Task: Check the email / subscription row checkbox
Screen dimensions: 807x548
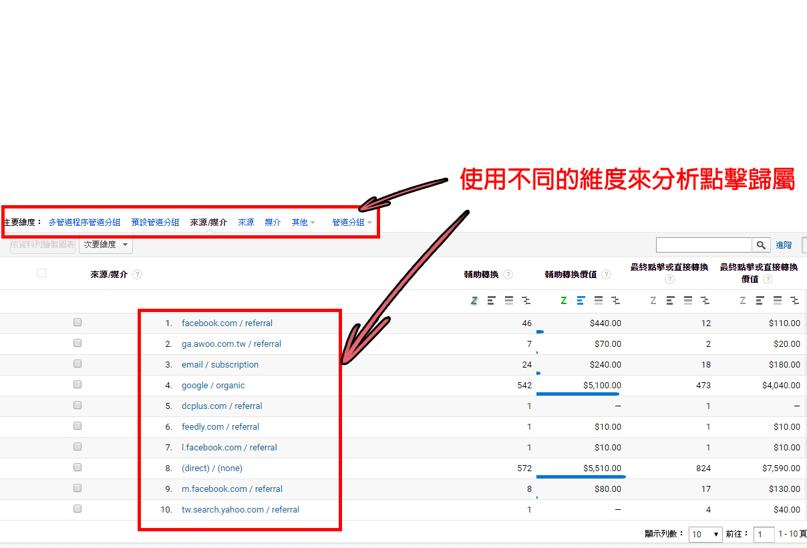Action: 77,364
